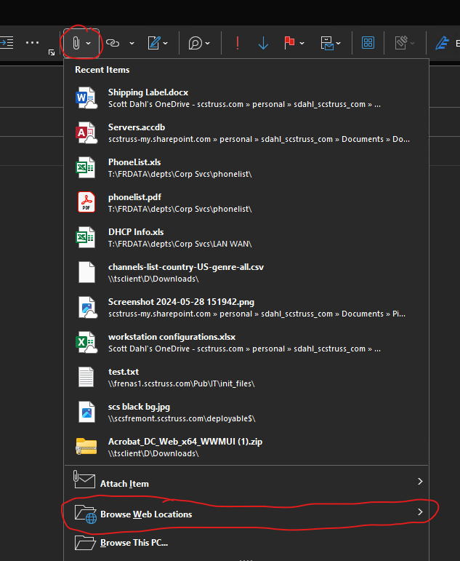460x561 pixels.
Task: Pick Screenshot 2024-05-28 151942.png
Action: (x=246, y=308)
